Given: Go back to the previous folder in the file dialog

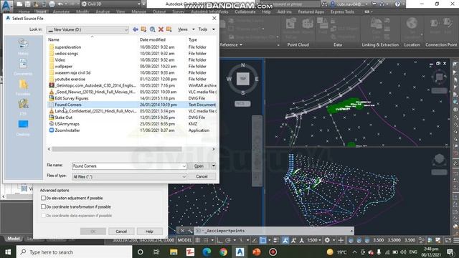Looking at the screenshot, I should (136, 29).
